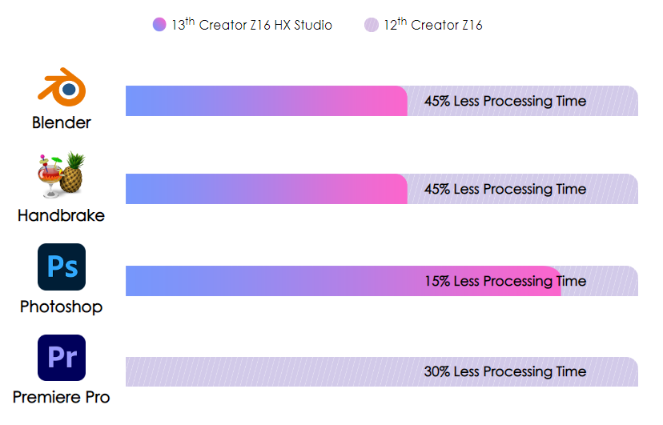Click Handbrake's 45% Less Processing Time text
663x425 pixels.
click(505, 189)
